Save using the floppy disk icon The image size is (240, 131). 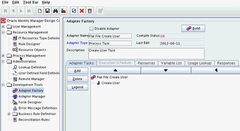click(x=47, y=11)
